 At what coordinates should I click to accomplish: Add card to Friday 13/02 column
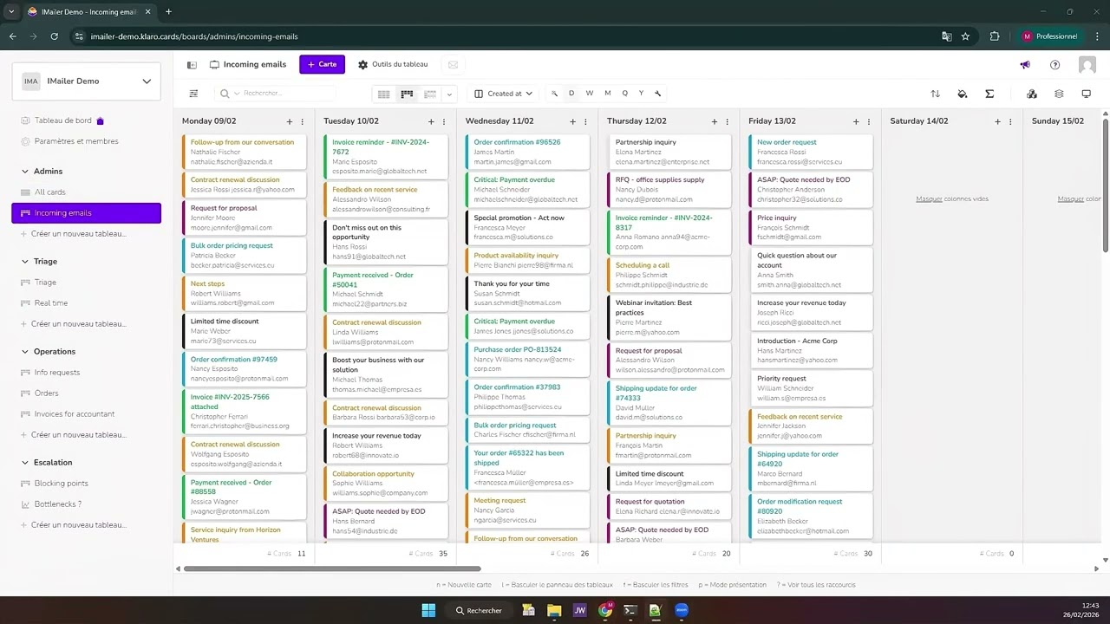tap(856, 121)
